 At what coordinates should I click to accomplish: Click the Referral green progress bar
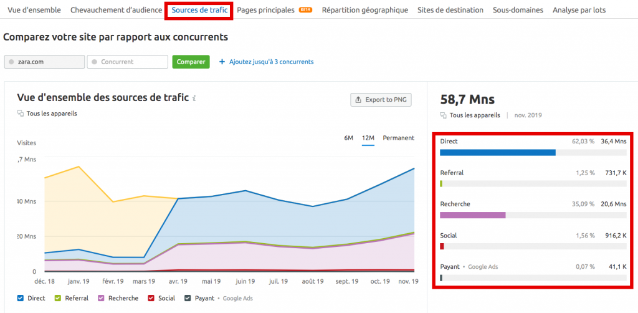point(441,183)
